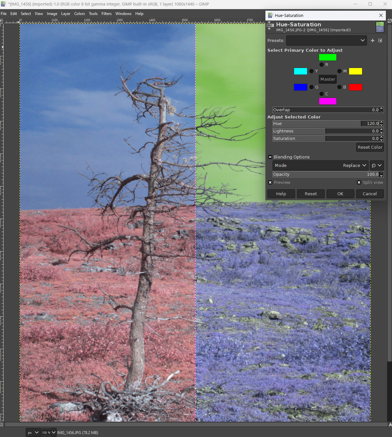Close the GIMP main window
Viewport: 392px width, 437px height.
coord(385,4)
